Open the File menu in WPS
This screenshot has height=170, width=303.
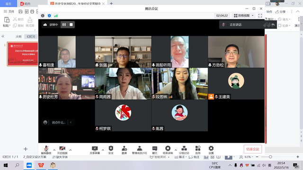tap(9, 11)
